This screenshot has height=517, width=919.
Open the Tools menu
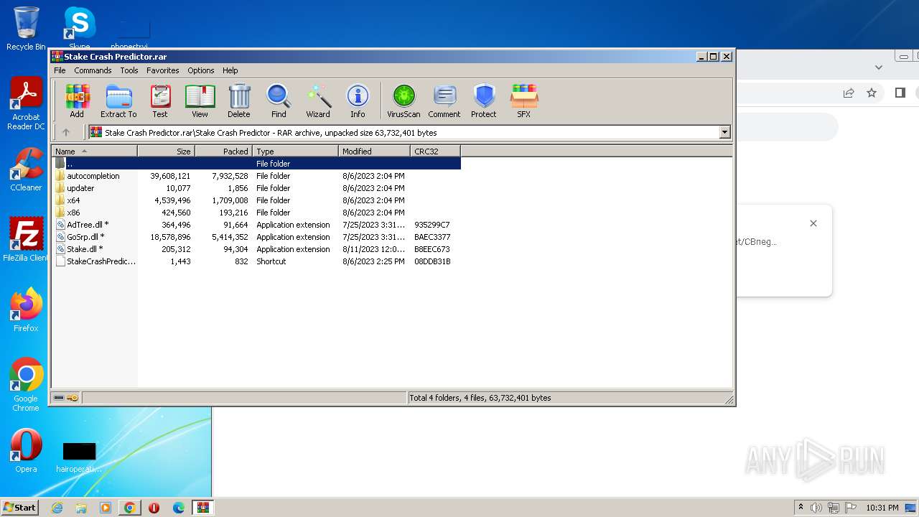pos(129,70)
